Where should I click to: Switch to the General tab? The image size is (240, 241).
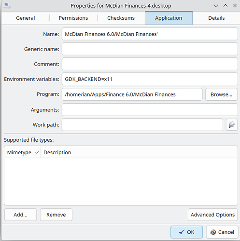click(x=26, y=18)
